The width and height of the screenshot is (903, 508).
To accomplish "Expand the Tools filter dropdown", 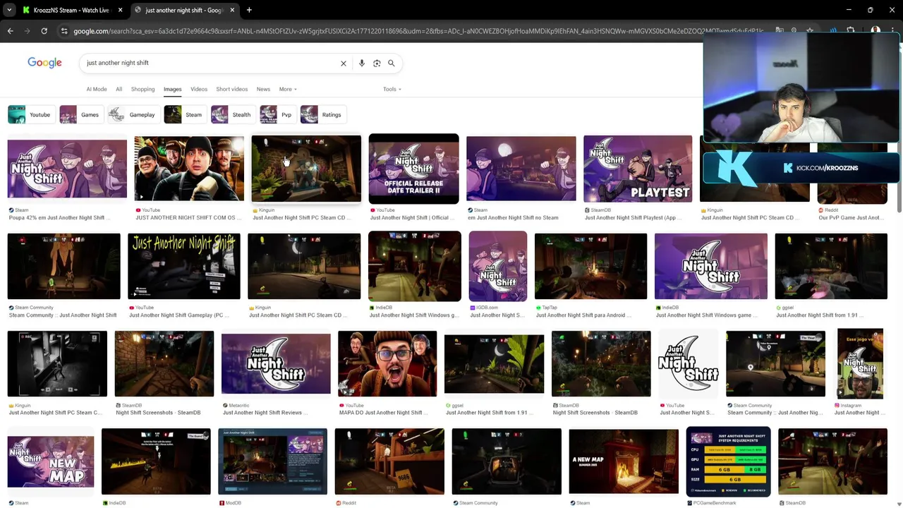I will click(x=392, y=89).
